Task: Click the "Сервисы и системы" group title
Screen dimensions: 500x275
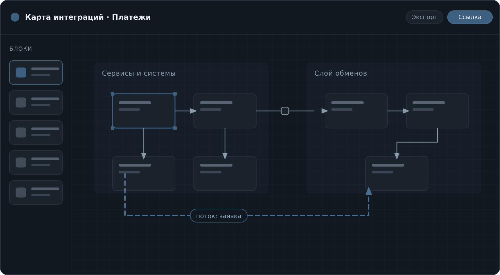Action: point(139,73)
